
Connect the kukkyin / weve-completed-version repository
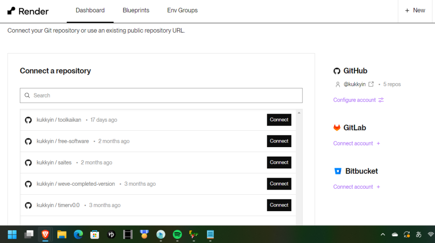coord(279,184)
